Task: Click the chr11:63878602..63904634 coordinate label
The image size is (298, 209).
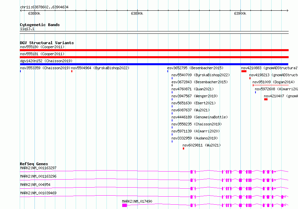Action: (44, 7)
